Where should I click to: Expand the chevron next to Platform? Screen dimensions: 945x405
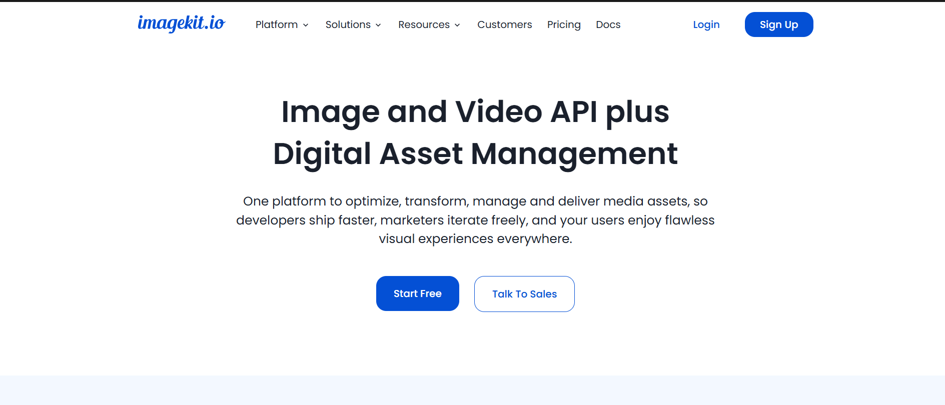[x=306, y=25]
